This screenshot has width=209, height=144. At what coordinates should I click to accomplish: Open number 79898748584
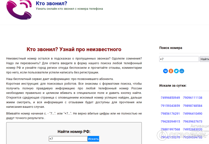tap(193, 106)
